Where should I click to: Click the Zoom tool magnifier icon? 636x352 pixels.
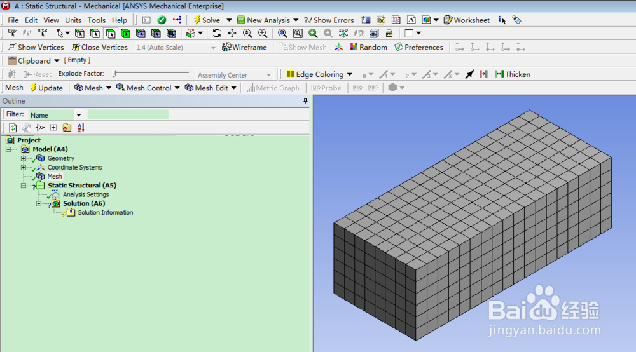[247, 34]
